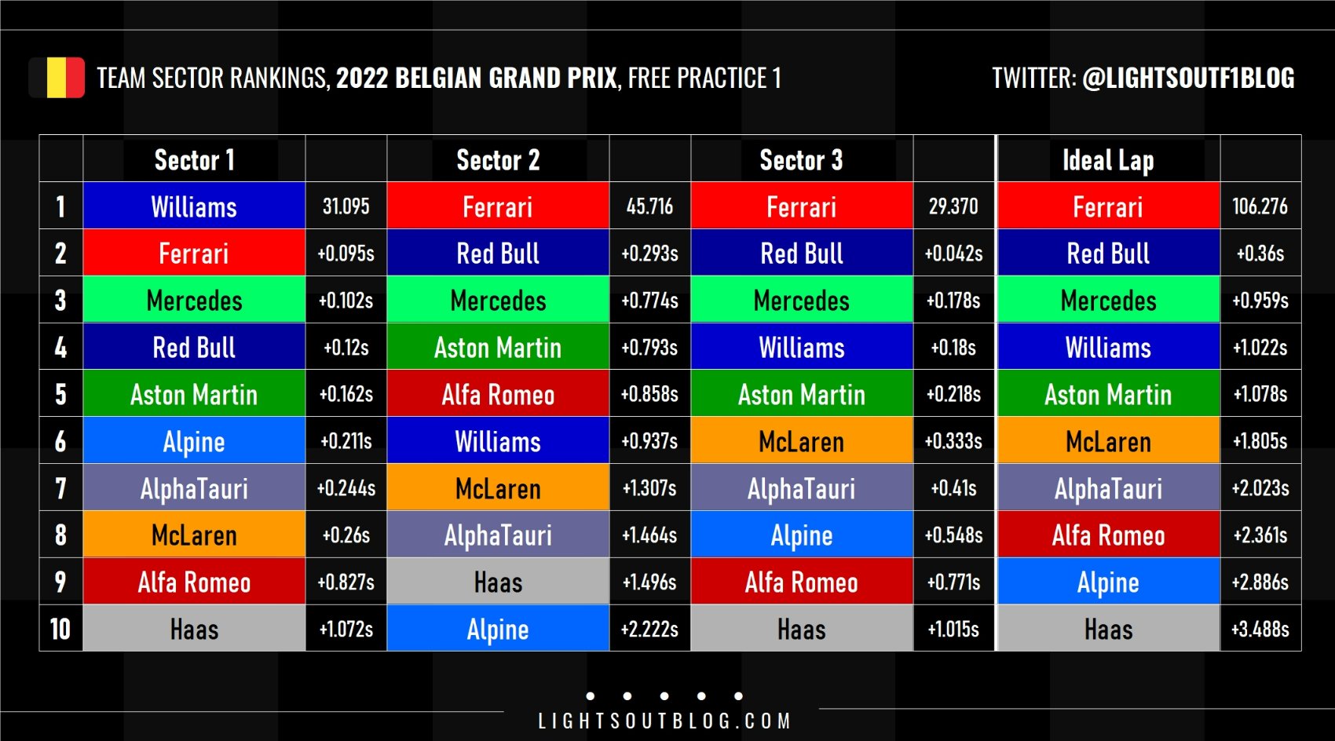This screenshot has height=741, width=1335.
Task: Click the middle dot above the footer
Action: [x=664, y=696]
